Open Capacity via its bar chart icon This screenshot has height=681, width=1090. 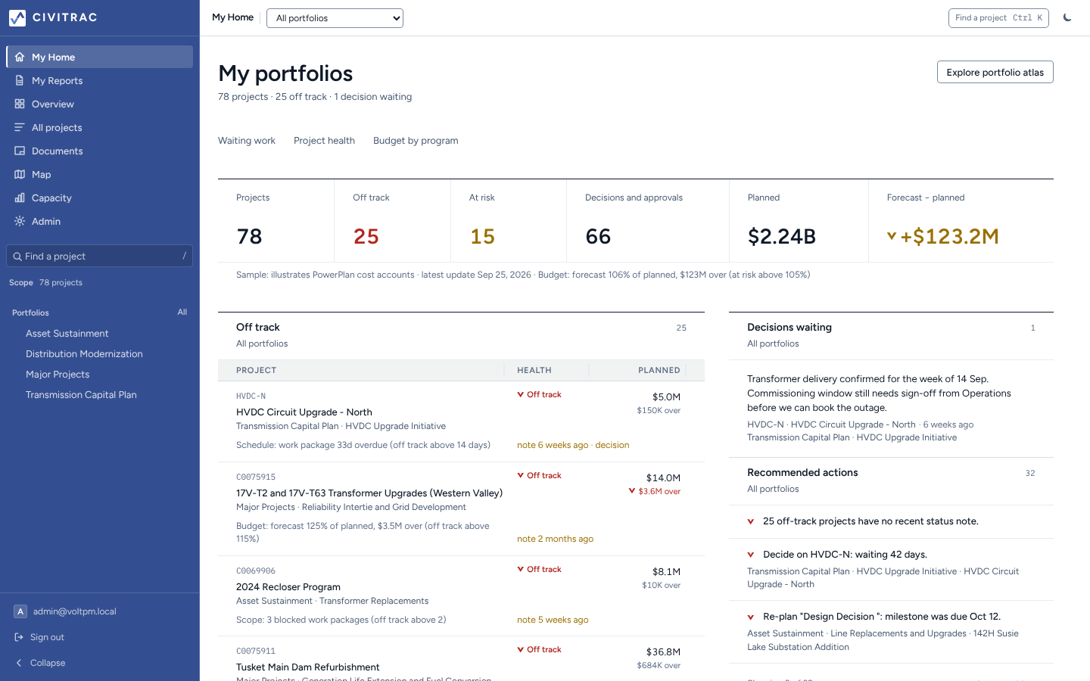pyautogui.click(x=20, y=197)
